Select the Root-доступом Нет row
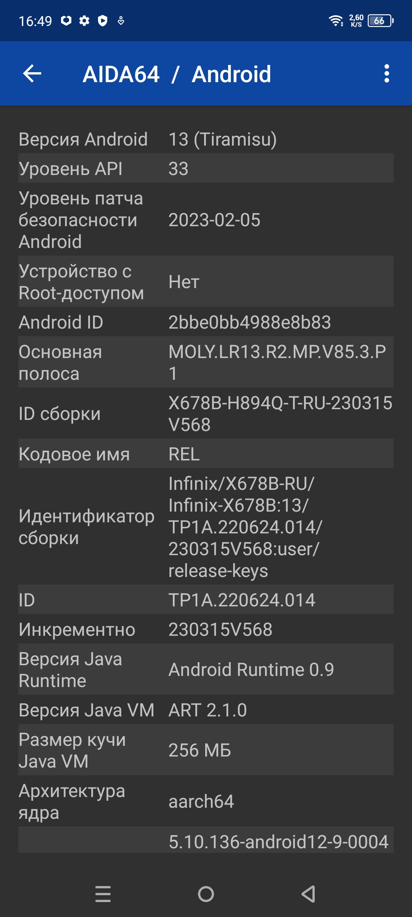 [206, 282]
